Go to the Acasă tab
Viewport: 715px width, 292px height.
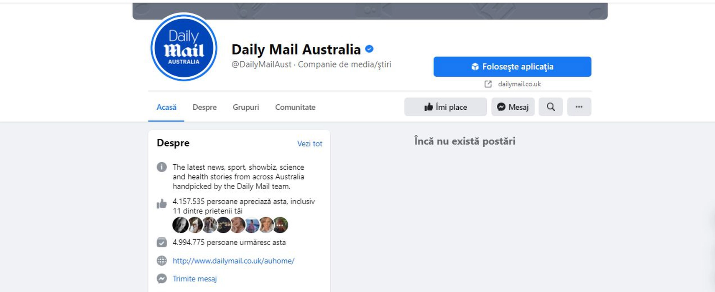coord(166,107)
